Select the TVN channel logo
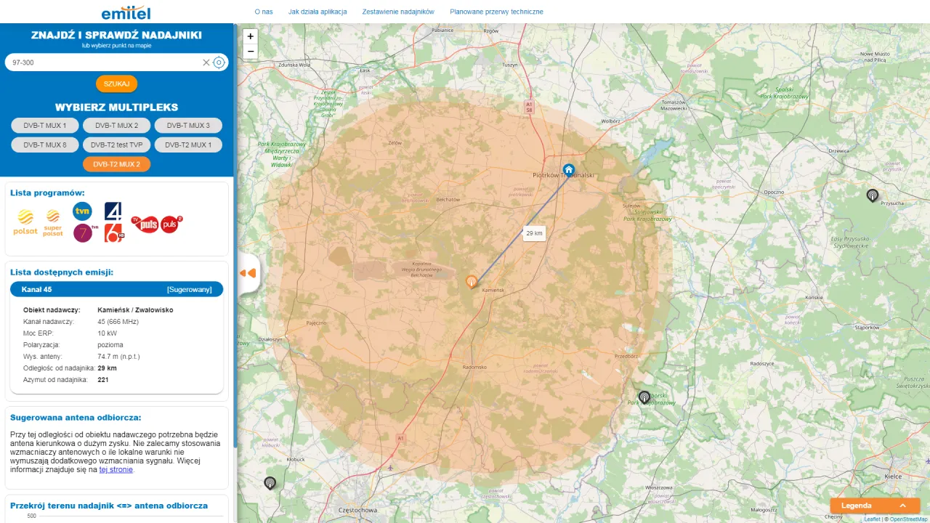Screen dimensions: 930x523 coord(82,211)
